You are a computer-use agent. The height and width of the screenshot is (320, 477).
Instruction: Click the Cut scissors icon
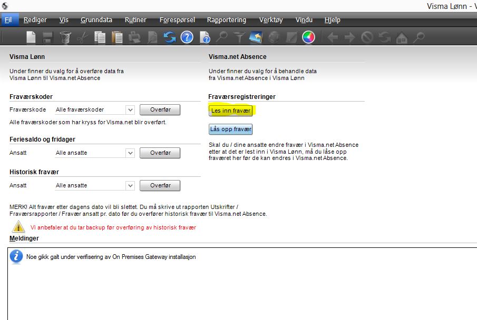[82, 37]
